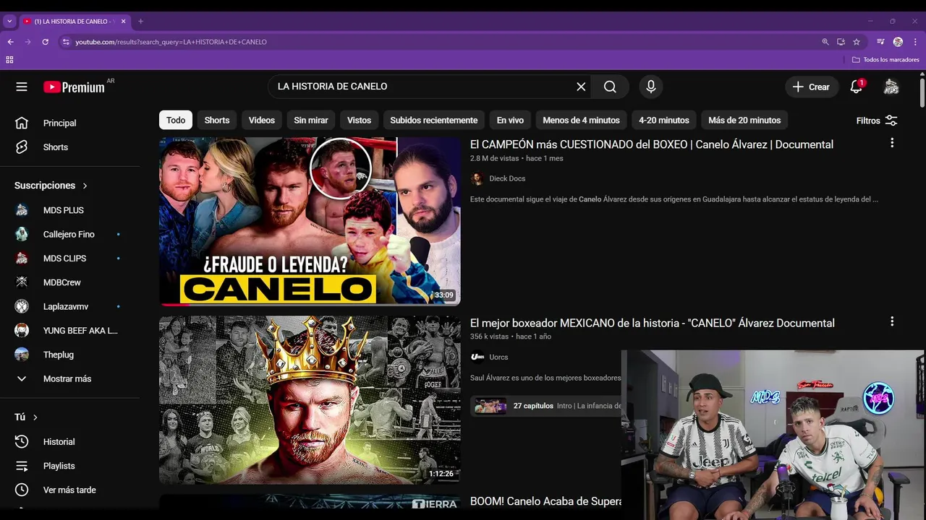Open the crowned Canelo documentary thumbnail
This screenshot has width=926, height=520.
(x=310, y=399)
